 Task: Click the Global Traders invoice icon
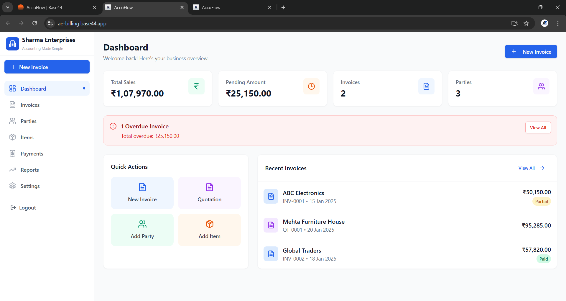tap(271, 254)
